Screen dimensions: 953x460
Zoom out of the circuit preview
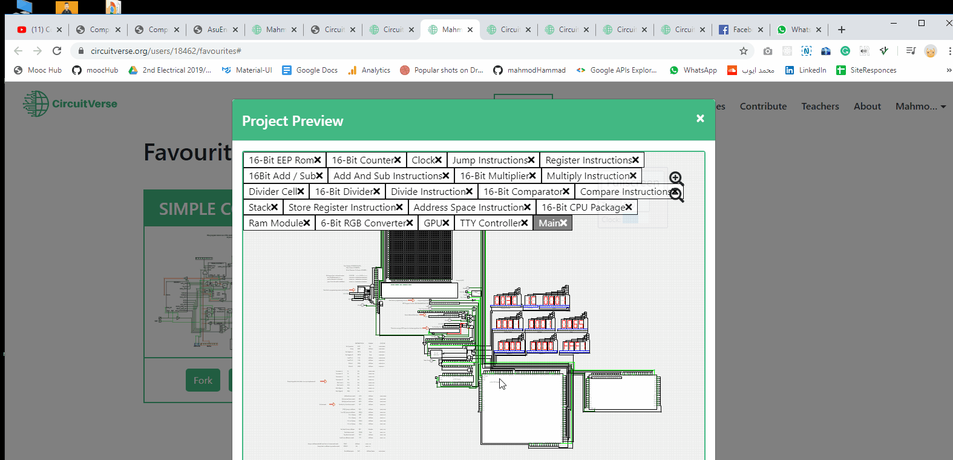point(676,194)
